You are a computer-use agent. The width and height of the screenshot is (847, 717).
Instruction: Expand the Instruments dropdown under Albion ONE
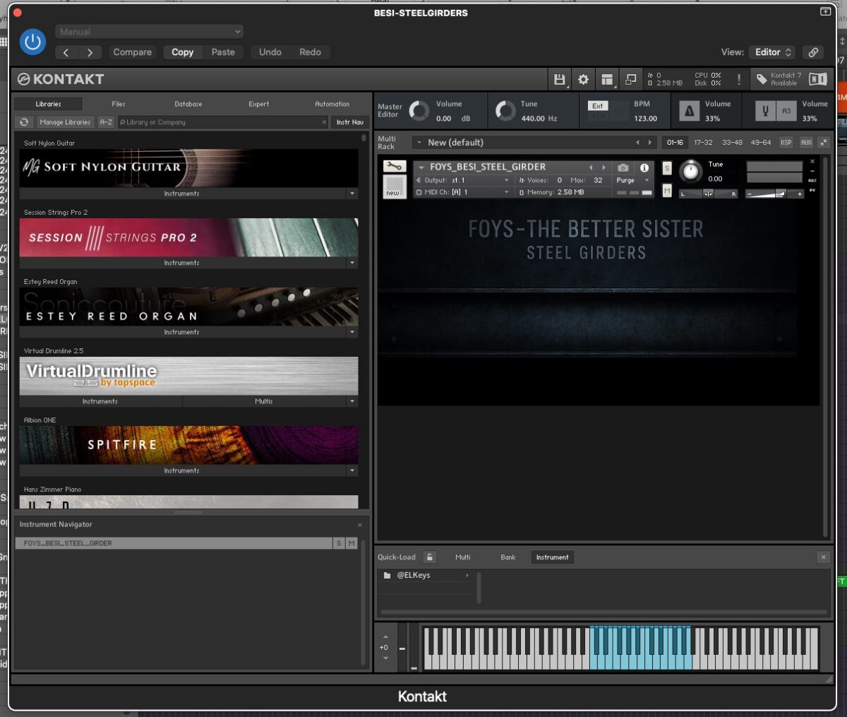point(352,470)
